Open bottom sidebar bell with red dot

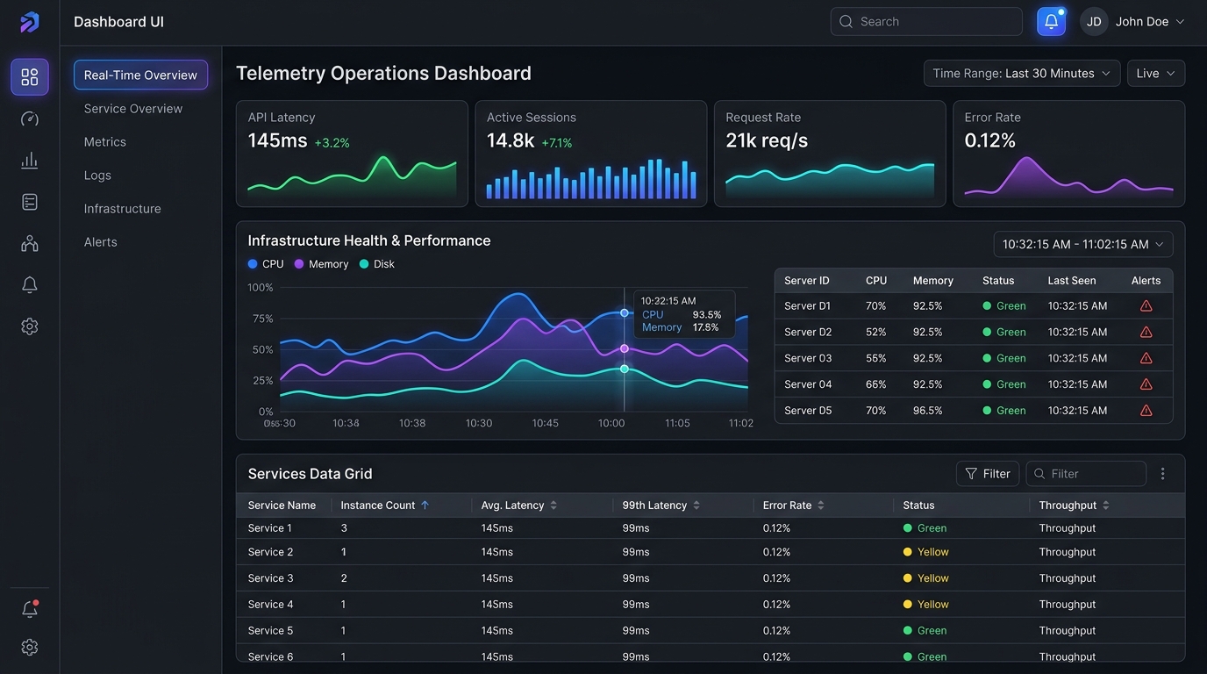30,608
